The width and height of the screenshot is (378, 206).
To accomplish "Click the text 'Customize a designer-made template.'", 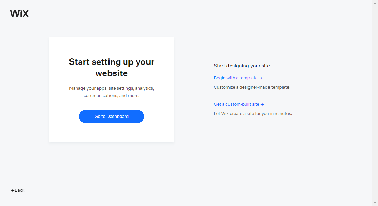I will point(252,87).
